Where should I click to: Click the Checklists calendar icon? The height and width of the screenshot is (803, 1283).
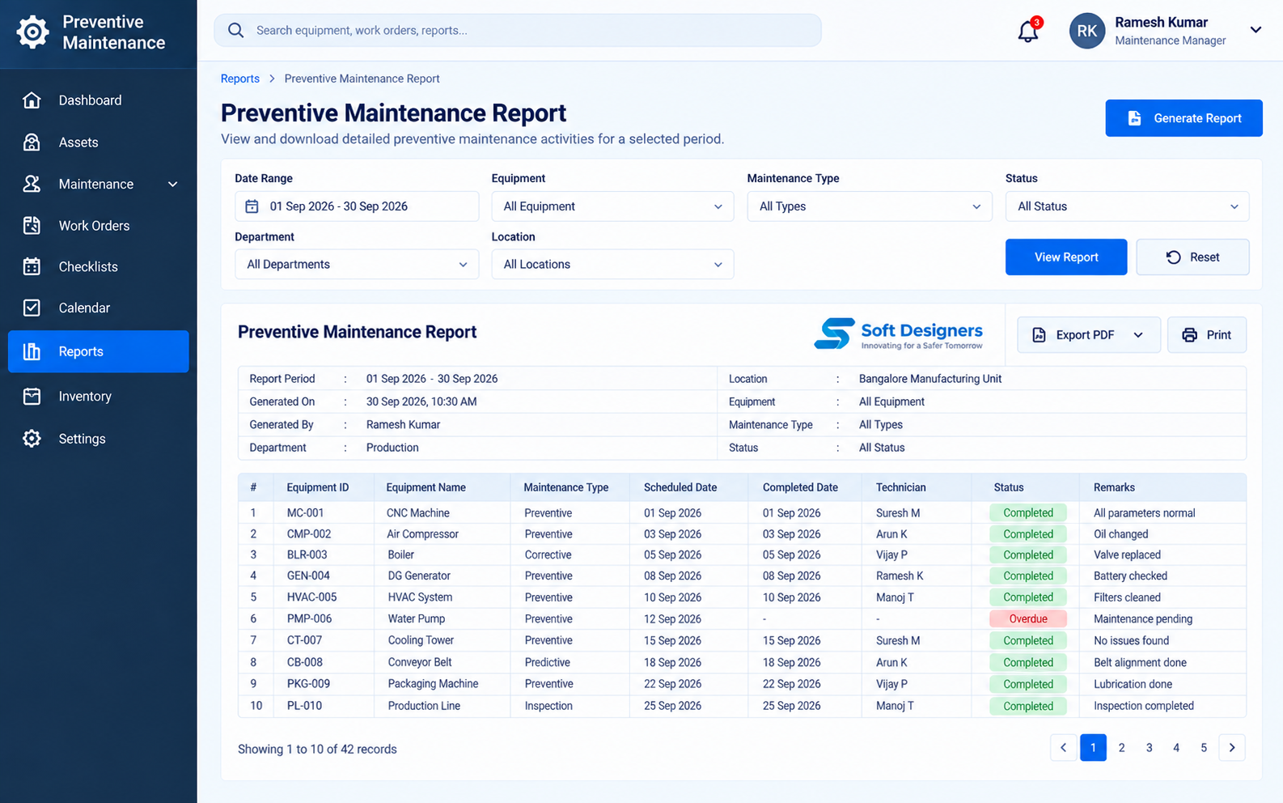32,266
